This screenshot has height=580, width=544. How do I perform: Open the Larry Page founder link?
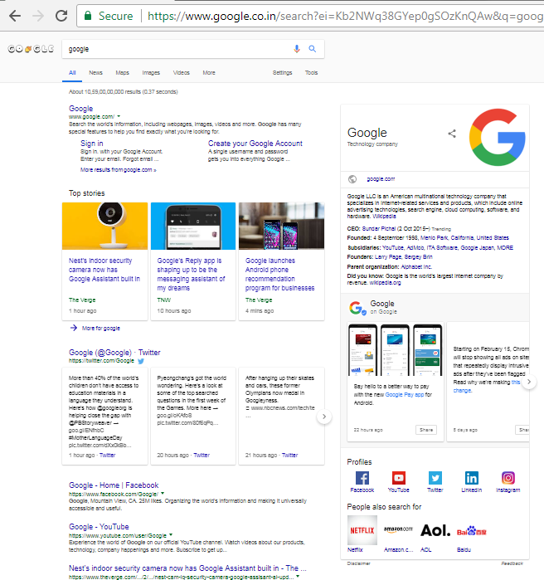coord(388,256)
